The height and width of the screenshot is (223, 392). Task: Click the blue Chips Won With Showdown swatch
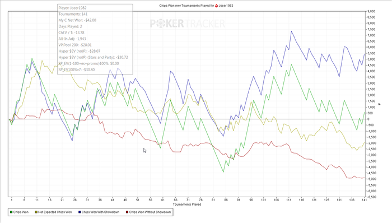pos(80,212)
